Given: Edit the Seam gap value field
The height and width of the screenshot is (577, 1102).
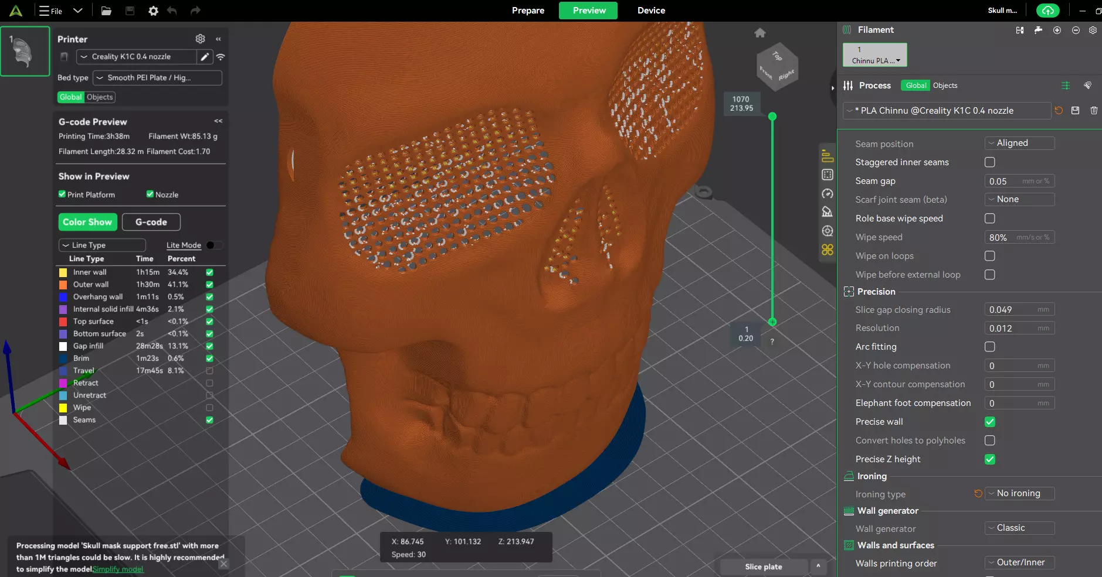Looking at the screenshot, I should 1019,181.
